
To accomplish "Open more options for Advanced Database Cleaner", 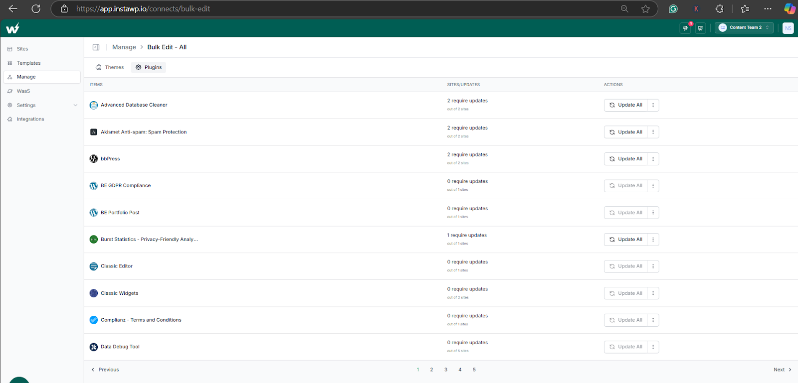I will click(x=653, y=105).
